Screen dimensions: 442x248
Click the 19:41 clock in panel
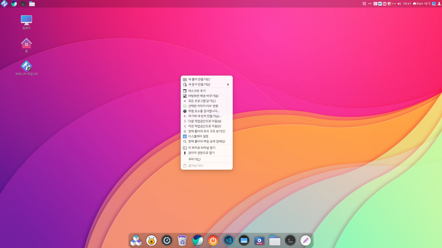click(407, 4)
